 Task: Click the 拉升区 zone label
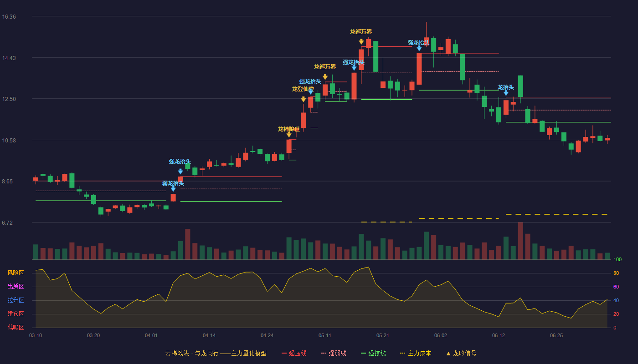click(x=15, y=300)
